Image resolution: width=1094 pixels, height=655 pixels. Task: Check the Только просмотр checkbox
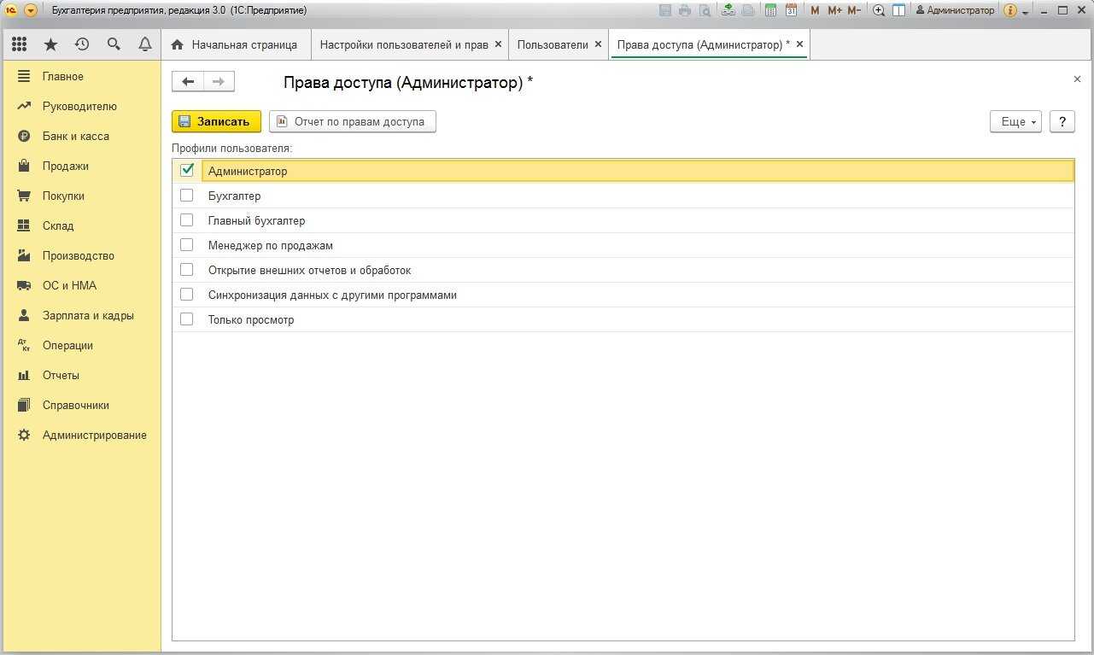pyautogui.click(x=187, y=319)
